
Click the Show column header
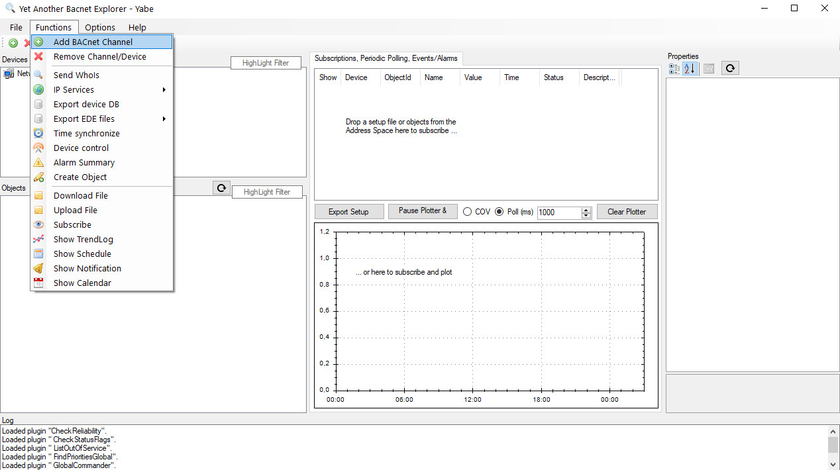coord(328,77)
